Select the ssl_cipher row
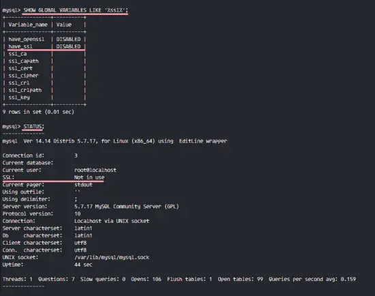Viewport: 375px width, 296px height. tap(44, 76)
